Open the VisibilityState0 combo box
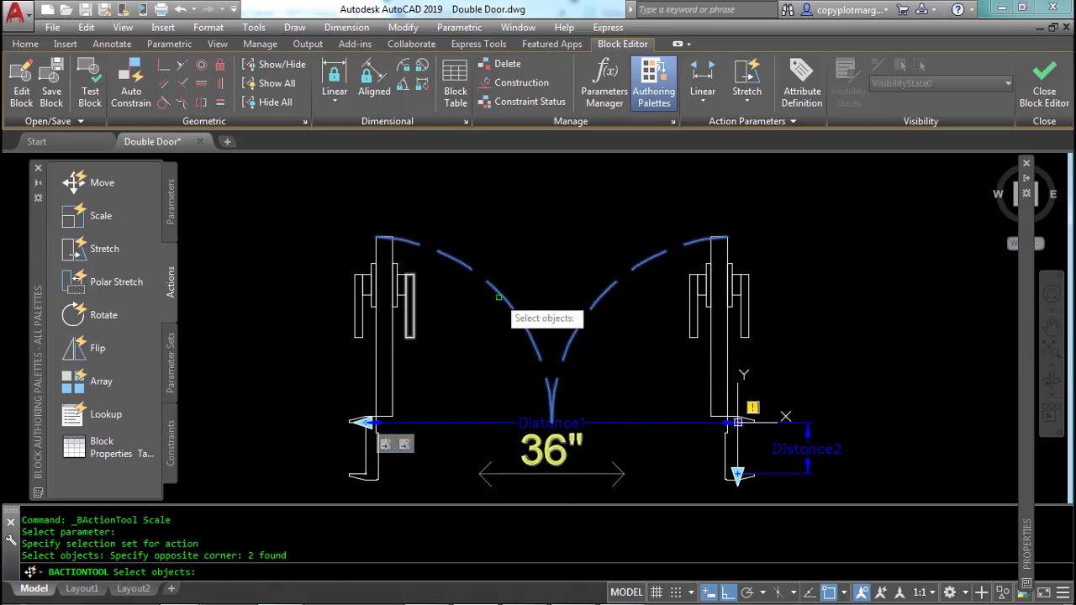Image resolution: width=1076 pixels, height=605 pixels. tap(941, 83)
